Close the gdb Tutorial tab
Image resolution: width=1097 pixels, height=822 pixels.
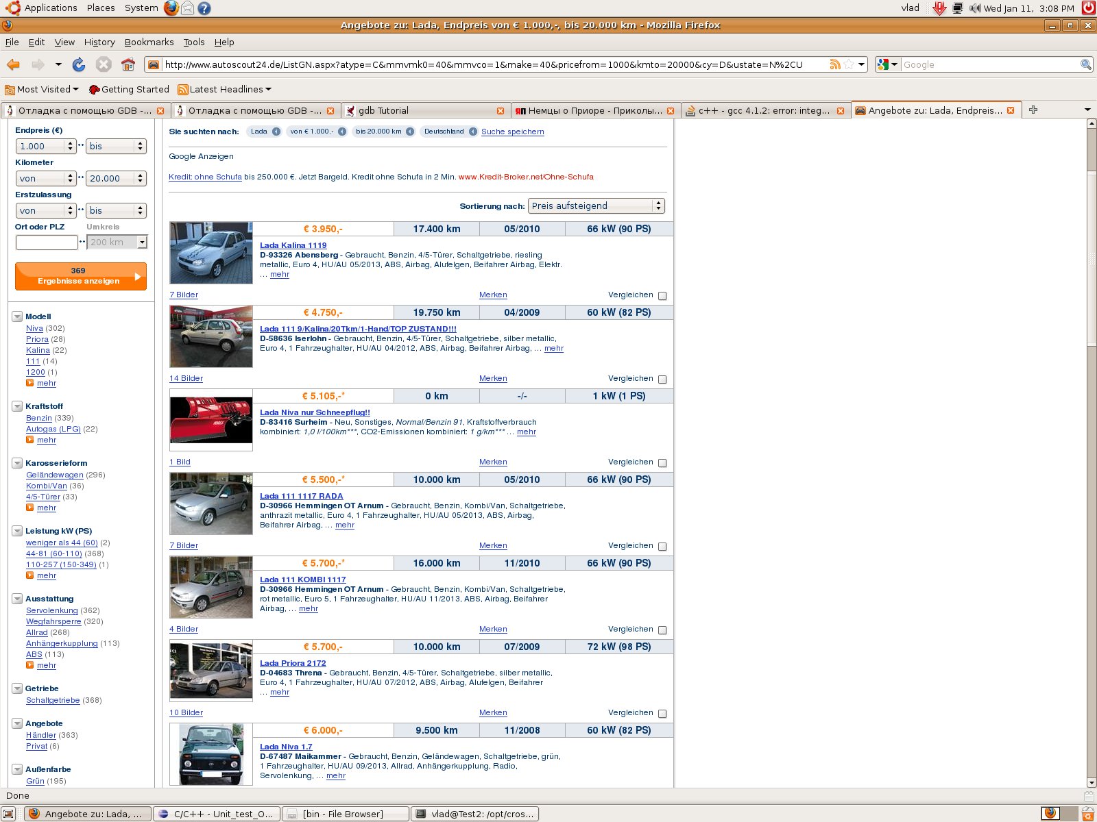tap(501, 111)
